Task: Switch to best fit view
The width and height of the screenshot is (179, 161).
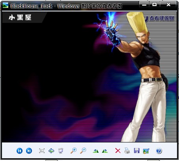Action: (42, 151)
